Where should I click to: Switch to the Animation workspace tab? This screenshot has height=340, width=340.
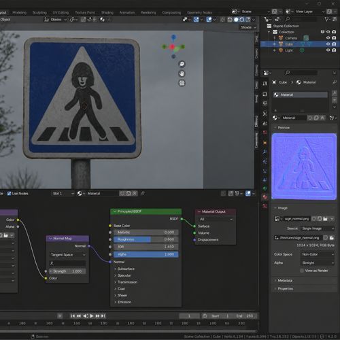click(127, 12)
